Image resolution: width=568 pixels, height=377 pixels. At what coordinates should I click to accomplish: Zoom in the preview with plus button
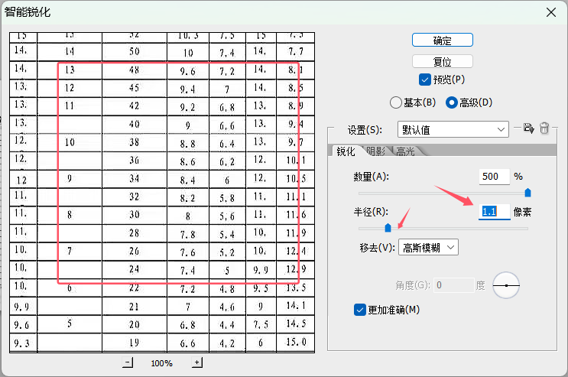tap(197, 362)
